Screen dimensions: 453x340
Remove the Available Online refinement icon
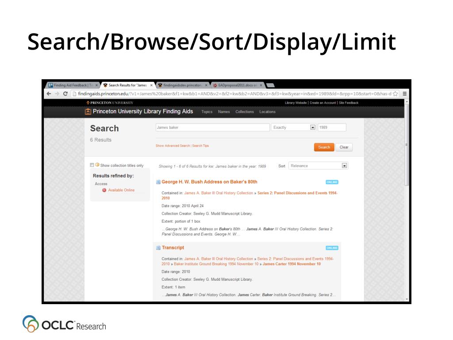(104, 190)
